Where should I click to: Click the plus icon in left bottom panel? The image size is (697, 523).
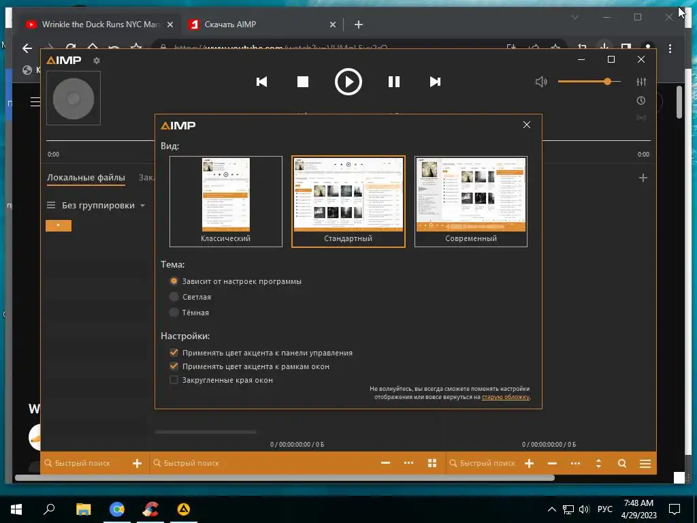[x=137, y=463]
